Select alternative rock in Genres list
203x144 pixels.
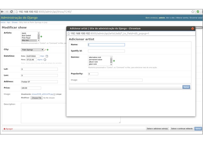pos(99,57)
